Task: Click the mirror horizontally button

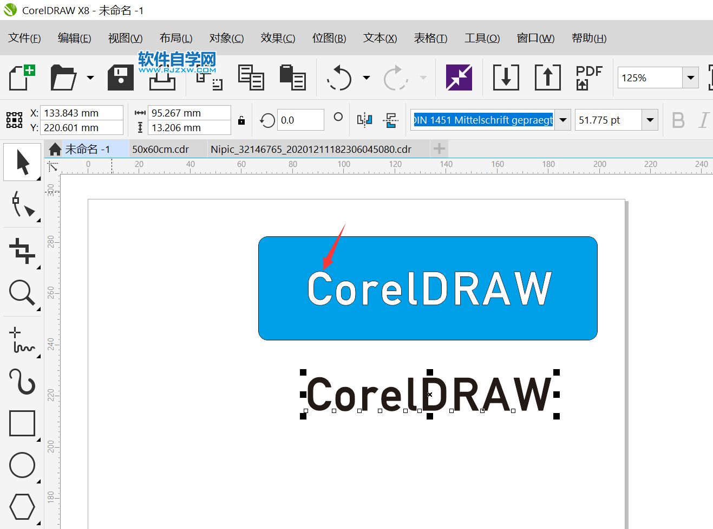Action: point(364,120)
